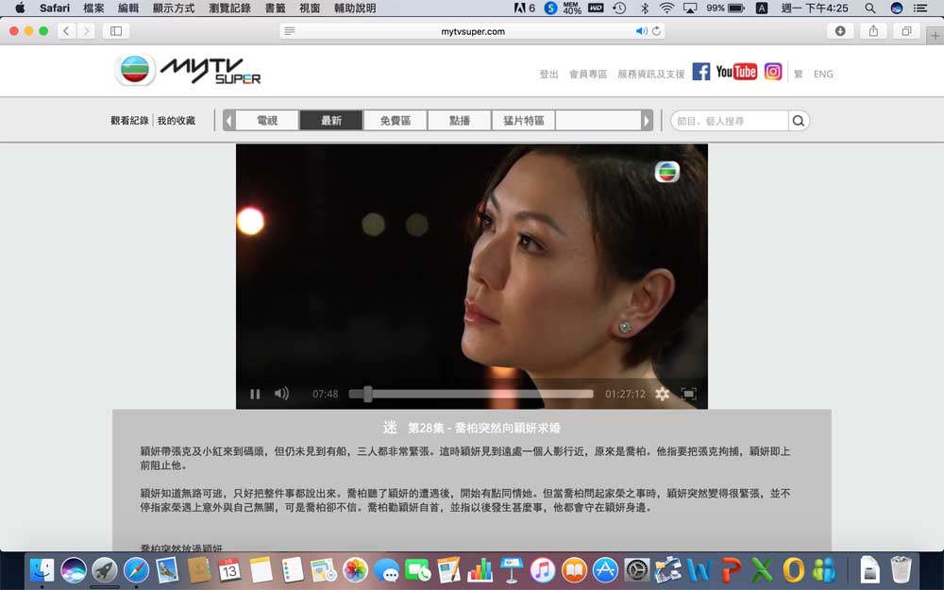This screenshot has height=590, width=944.
Task: Open Bluetooth status menu
Action: click(644, 8)
